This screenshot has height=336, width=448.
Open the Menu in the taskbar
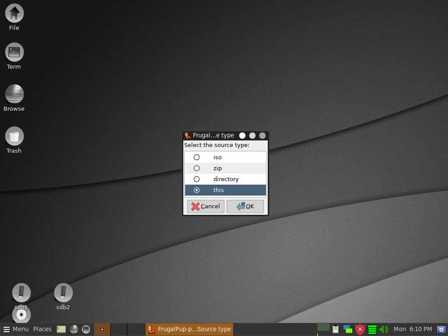pos(16,329)
